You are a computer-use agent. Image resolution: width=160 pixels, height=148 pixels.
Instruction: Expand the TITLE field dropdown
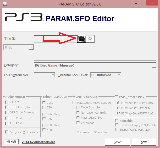coord(31,47)
